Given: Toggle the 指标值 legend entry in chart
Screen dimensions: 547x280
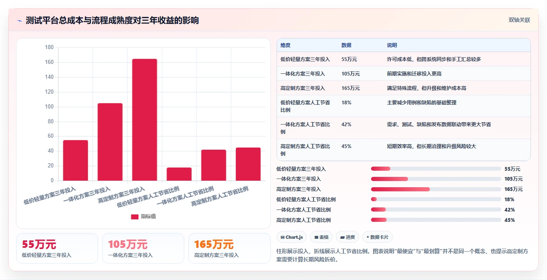Looking at the screenshot, I should click(143, 216).
